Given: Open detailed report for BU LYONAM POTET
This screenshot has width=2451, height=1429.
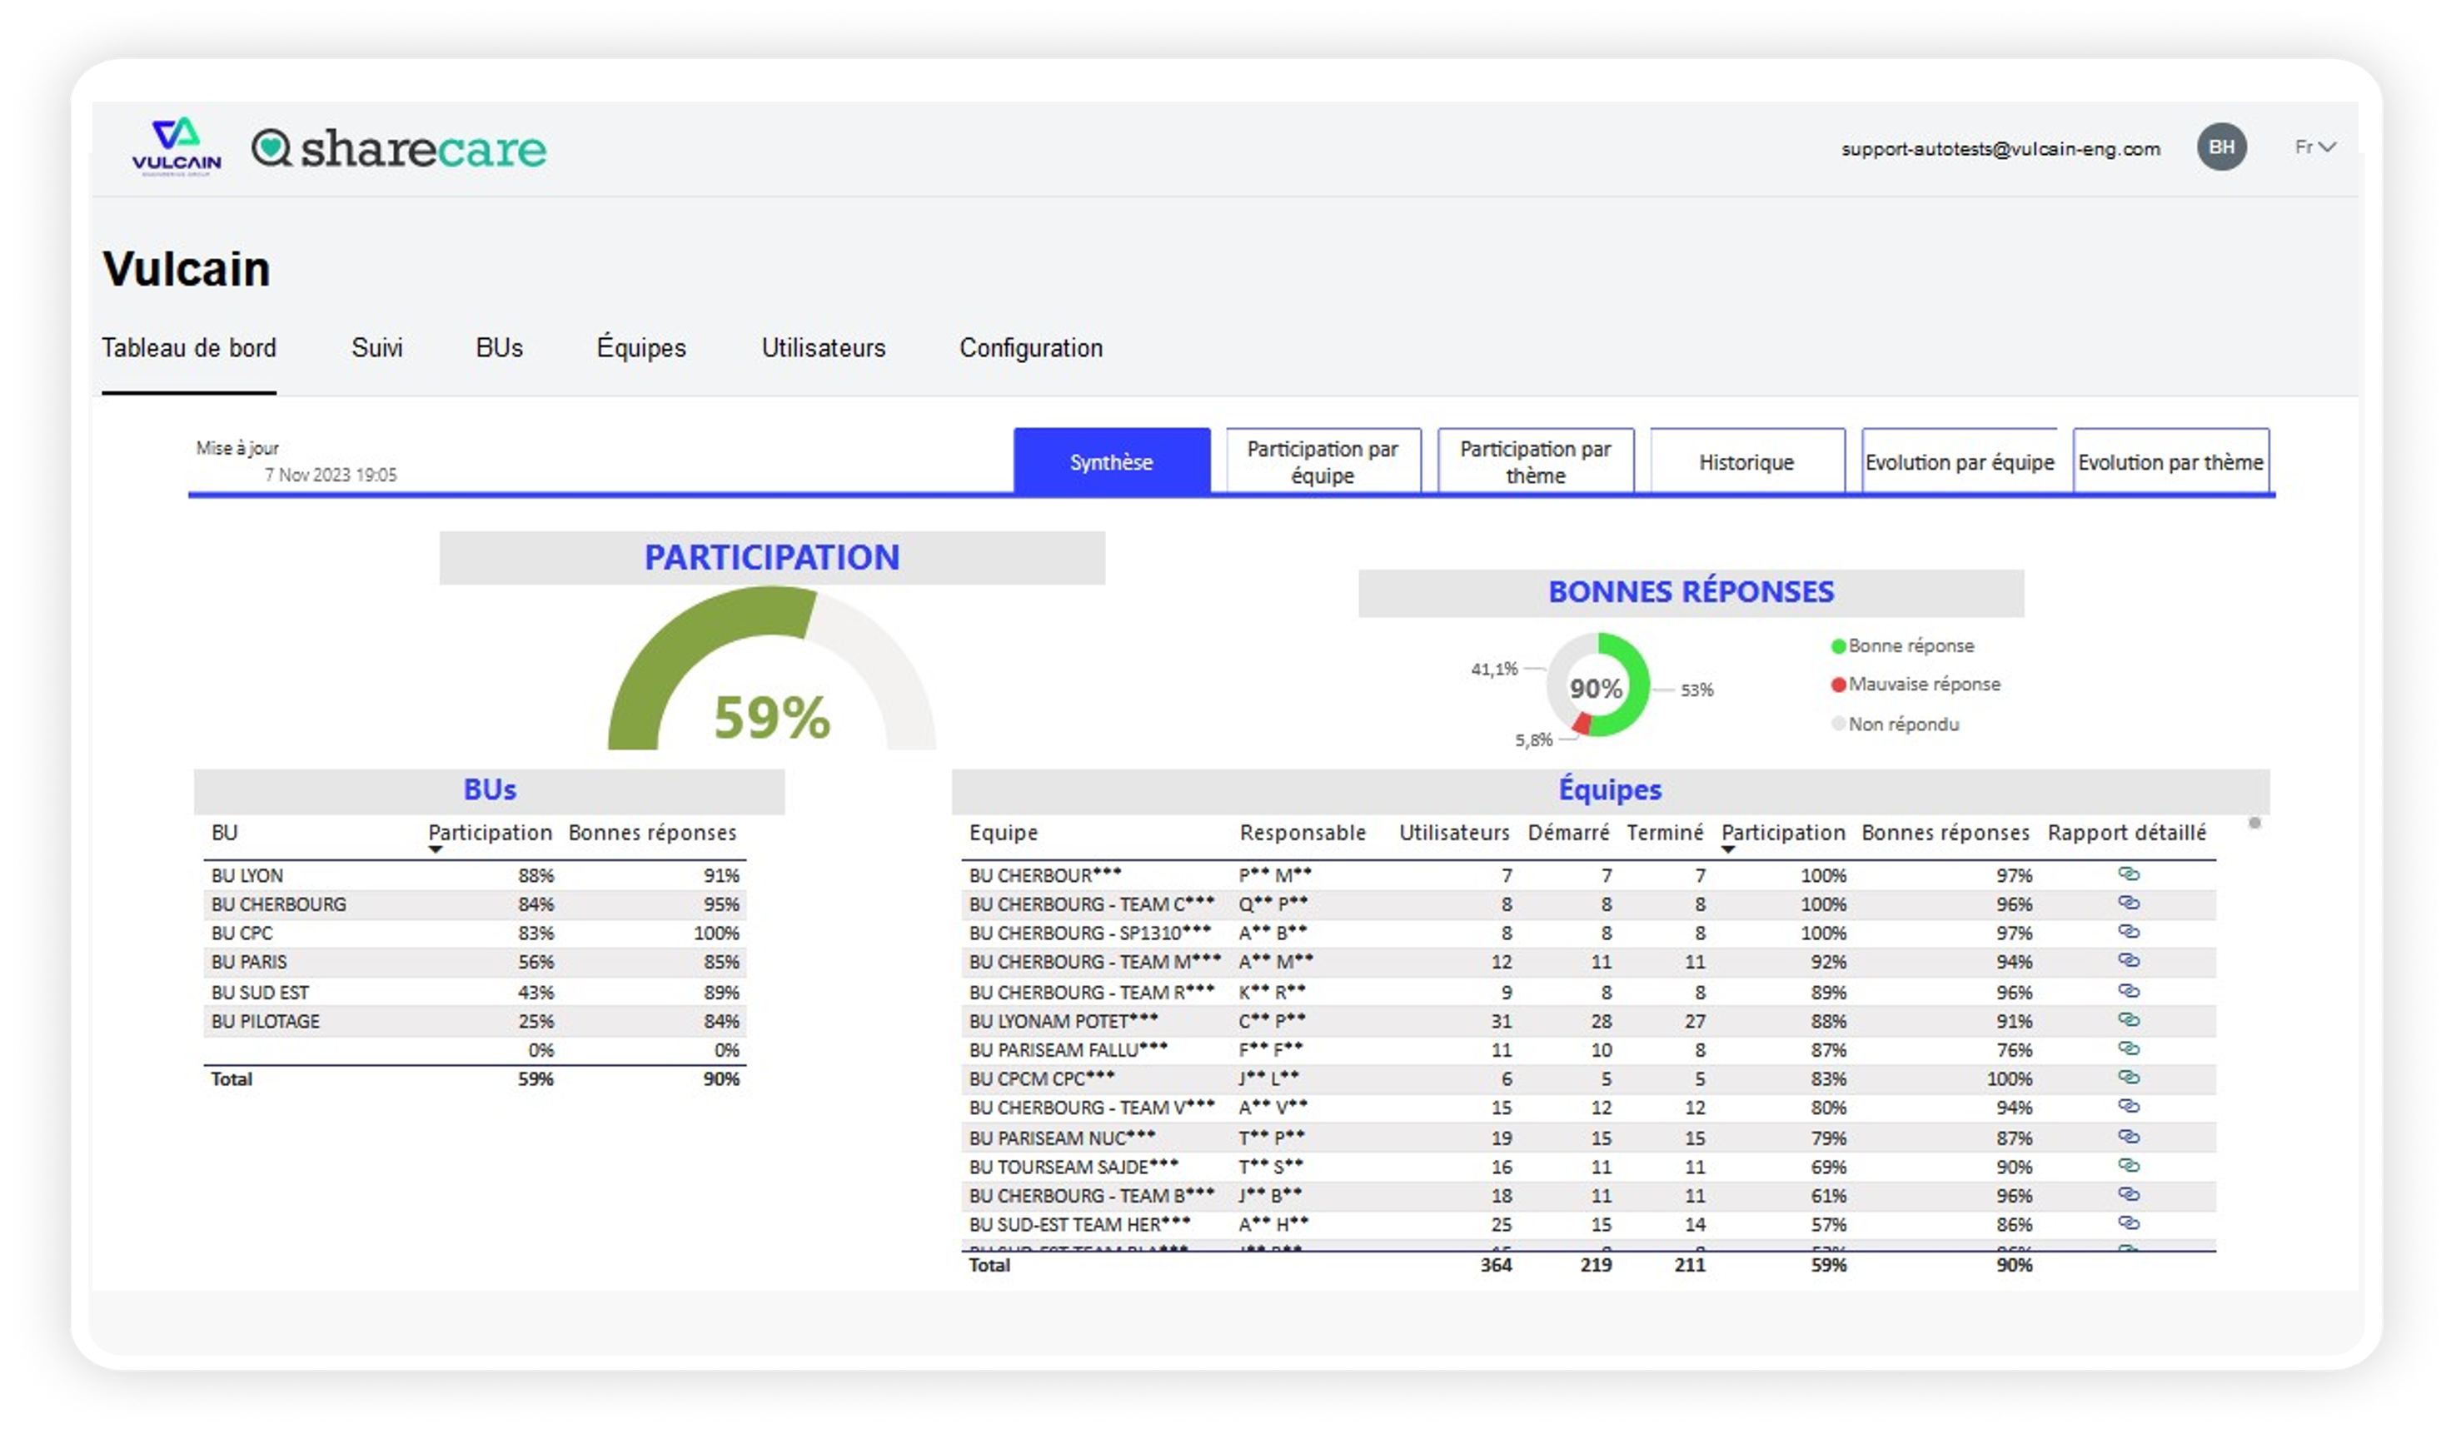Looking at the screenshot, I should point(2129,1020).
